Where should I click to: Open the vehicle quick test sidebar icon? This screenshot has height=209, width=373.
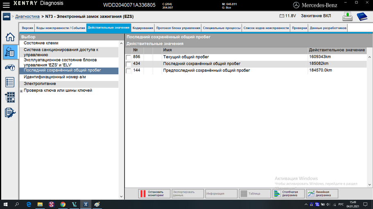coord(10,68)
